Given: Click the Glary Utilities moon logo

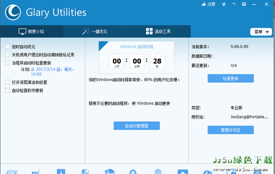Looking at the screenshot, I should click(13, 12).
